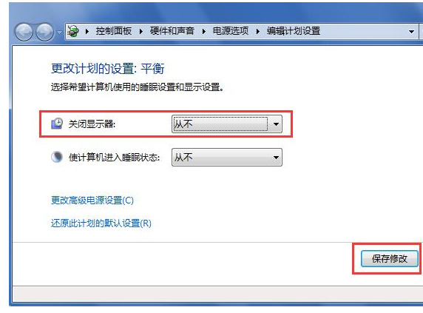423x313 pixels.
Task: Expand the chevron after 控制面板 breadcrumb
Action: (x=141, y=32)
